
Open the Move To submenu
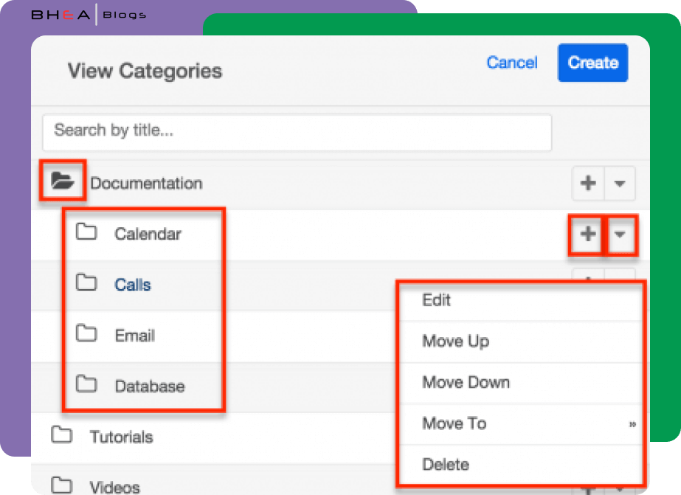tap(520, 423)
